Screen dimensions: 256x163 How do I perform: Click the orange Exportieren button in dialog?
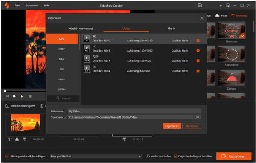(172, 126)
